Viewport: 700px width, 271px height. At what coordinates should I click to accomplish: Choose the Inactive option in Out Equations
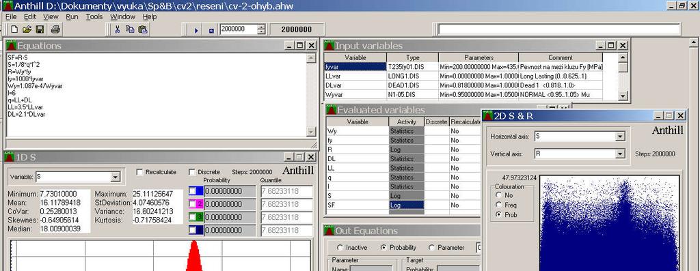coord(340,247)
